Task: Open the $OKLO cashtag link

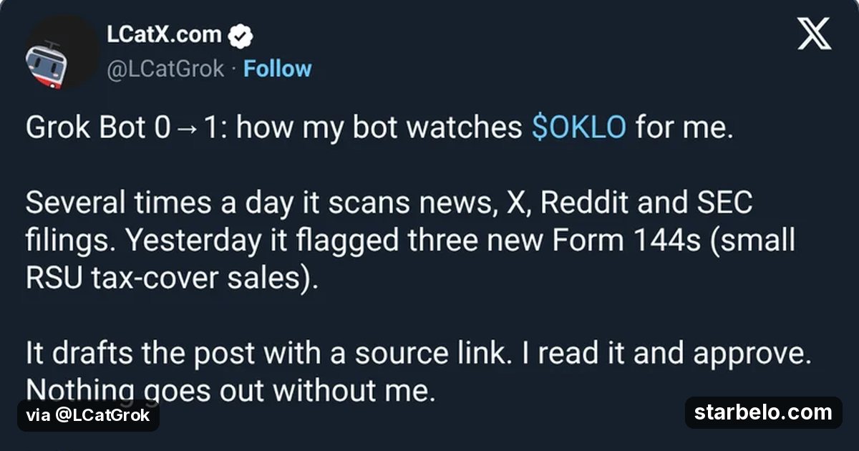Action: (x=579, y=127)
